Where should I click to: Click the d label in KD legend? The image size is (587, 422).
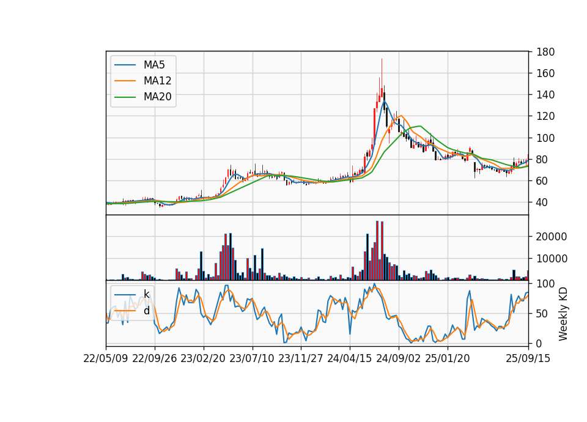[x=146, y=311]
